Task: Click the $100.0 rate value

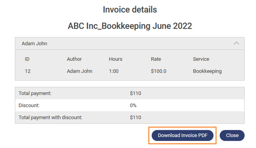Action: [158, 71]
